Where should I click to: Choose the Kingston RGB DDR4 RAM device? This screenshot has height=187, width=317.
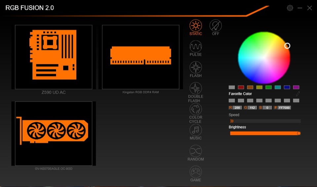tap(141, 57)
